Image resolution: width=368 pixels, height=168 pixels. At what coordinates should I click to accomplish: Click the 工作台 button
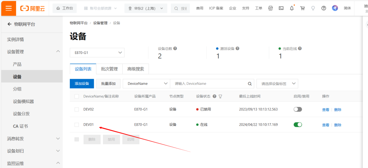click(x=64, y=8)
